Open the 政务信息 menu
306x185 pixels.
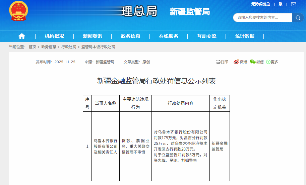[x=131, y=36]
